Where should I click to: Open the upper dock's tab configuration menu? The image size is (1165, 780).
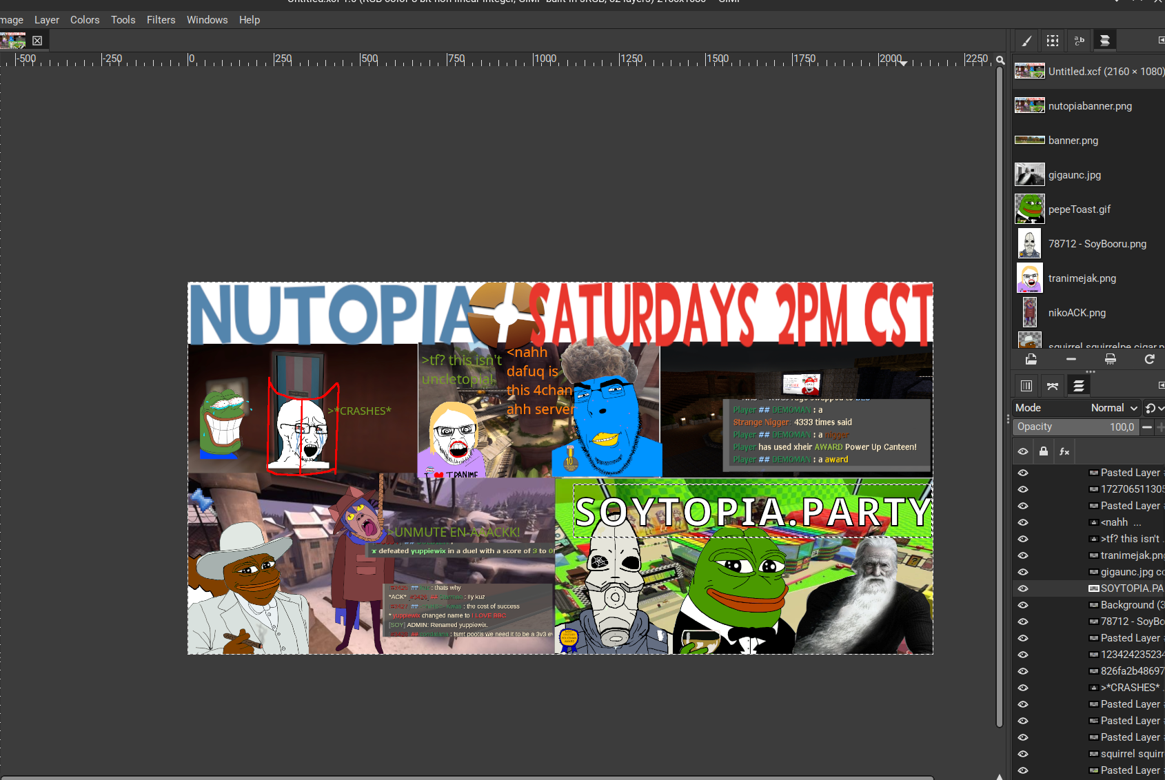(x=1161, y=41)
